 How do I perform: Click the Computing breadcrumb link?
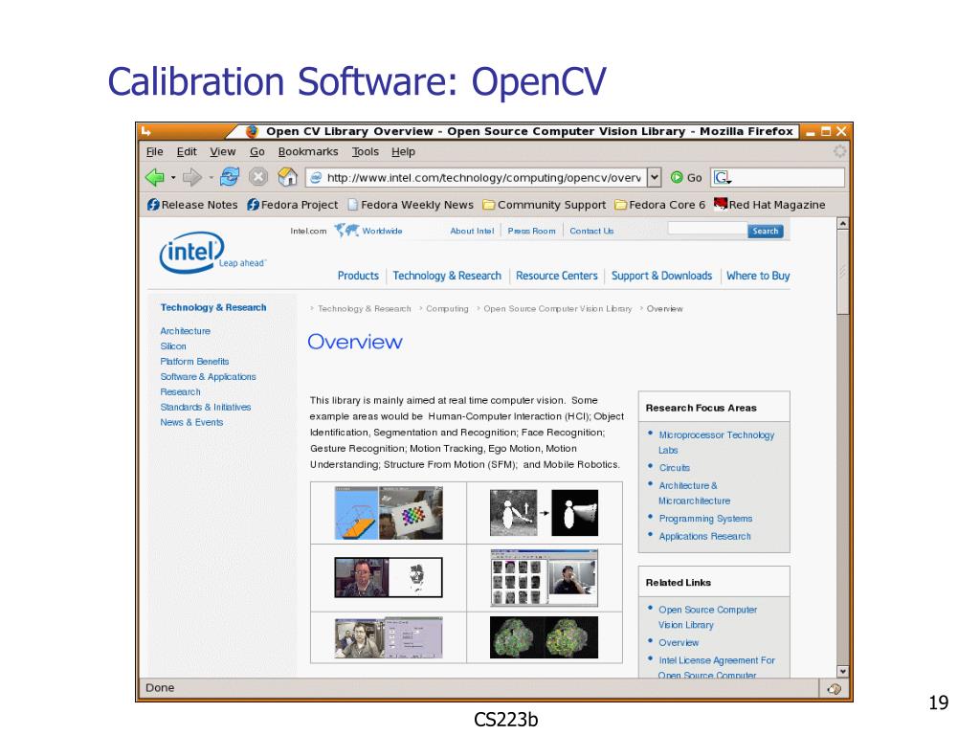pyautogui.click(x=447, y=309)
